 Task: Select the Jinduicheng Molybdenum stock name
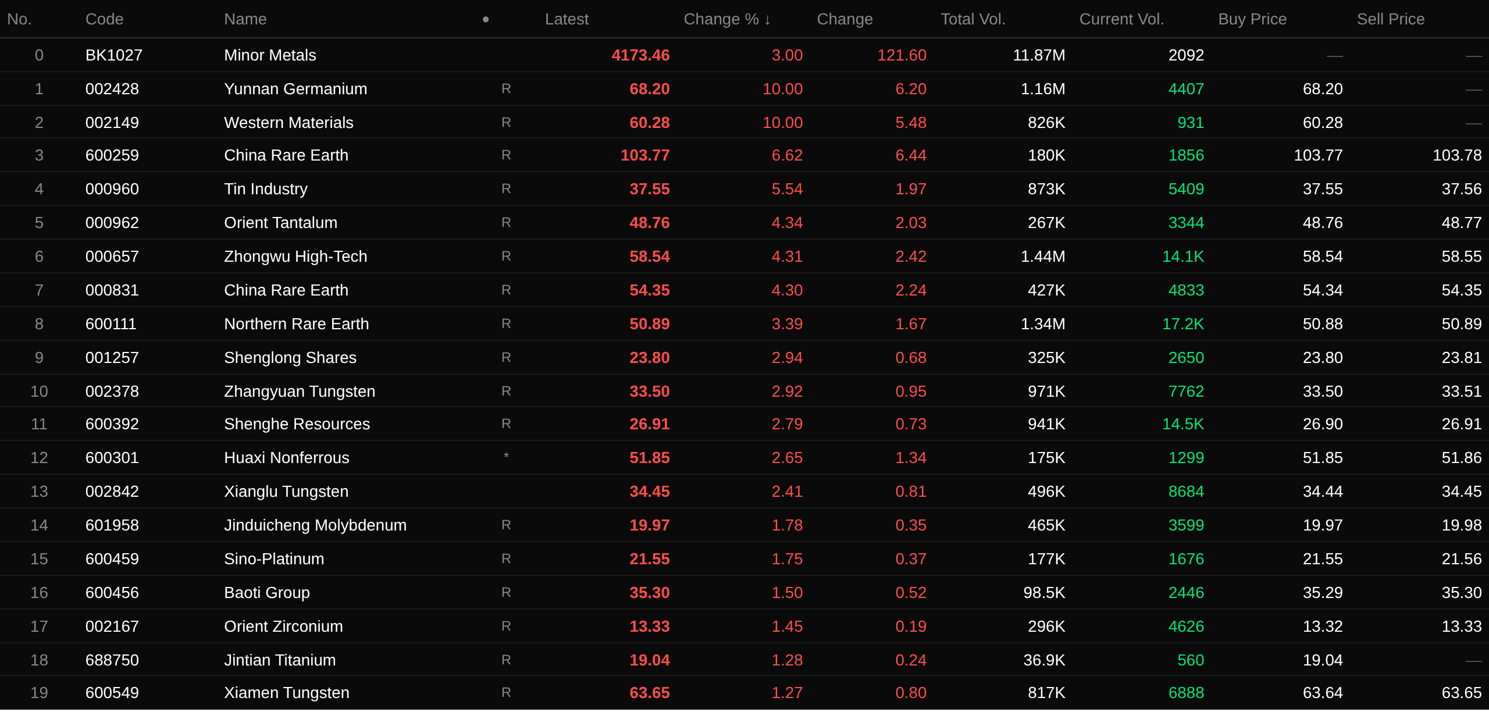click(x=315, y=525)
